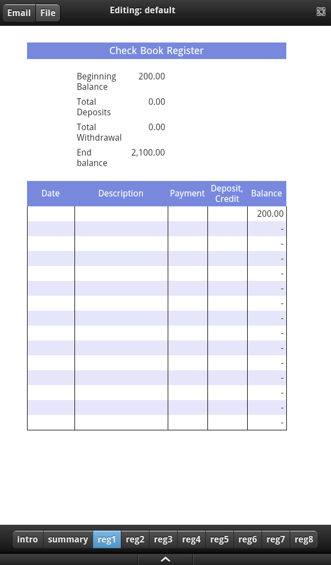The width and height of the screenshot is (331, 565).
Task: Click the first Payment cell
Action: (188, 214)
